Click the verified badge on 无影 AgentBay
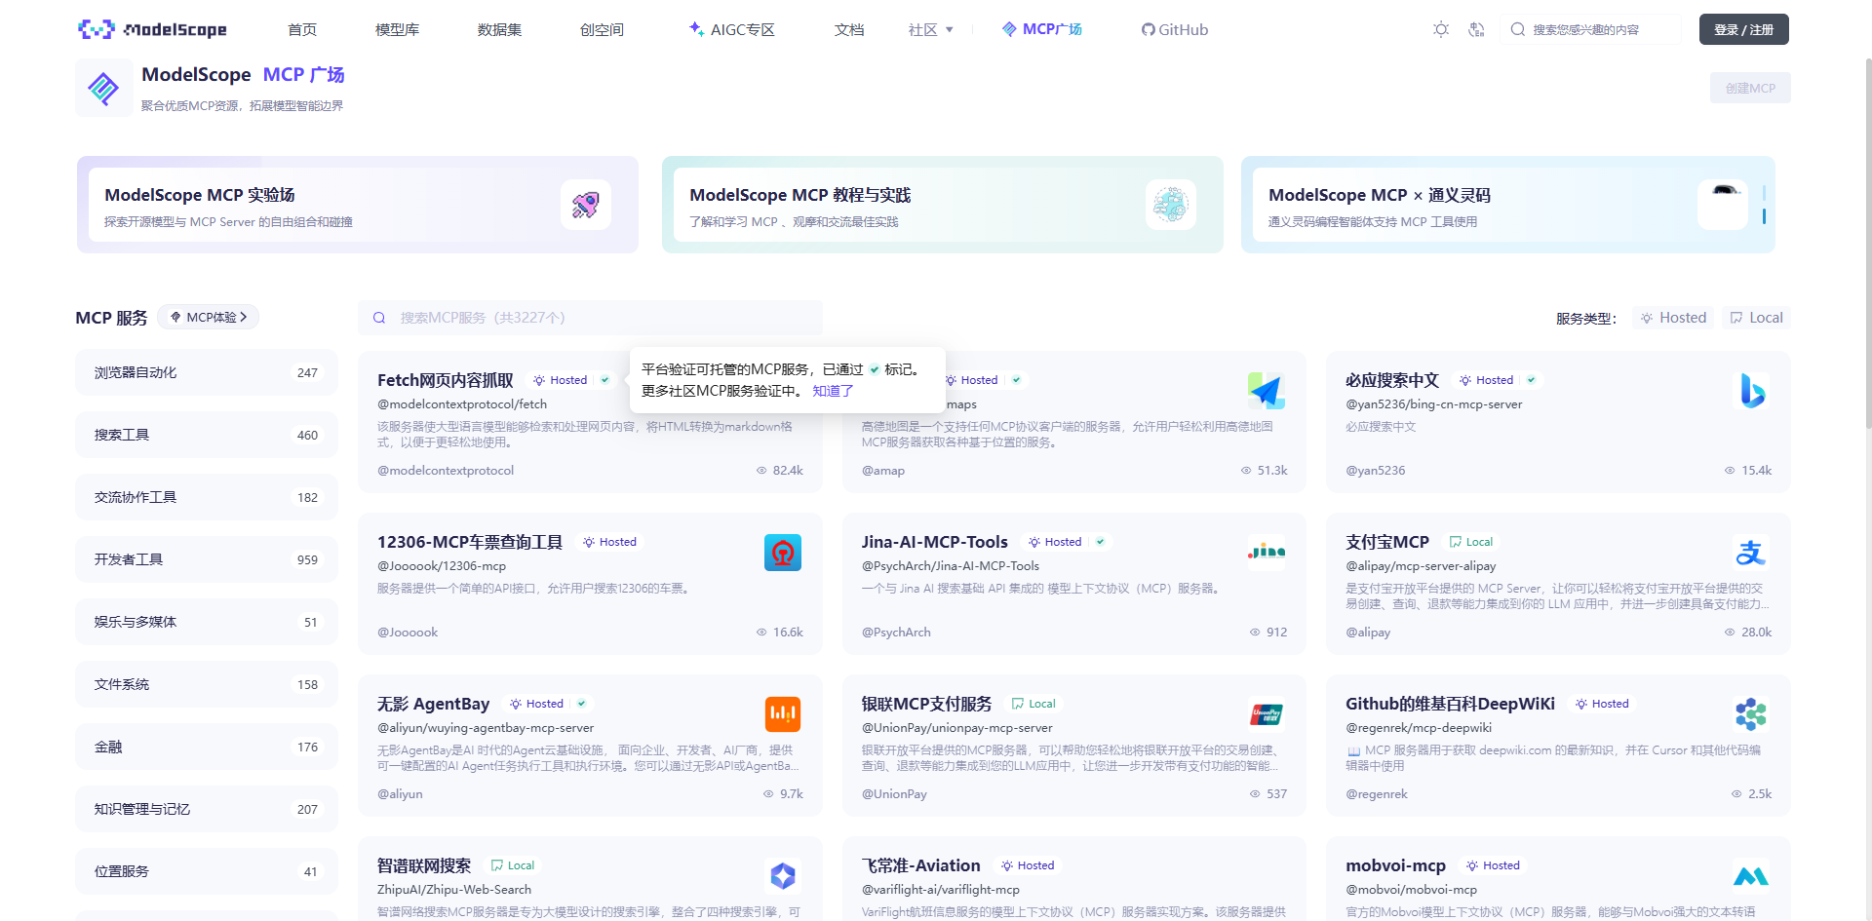 point(582,704)
